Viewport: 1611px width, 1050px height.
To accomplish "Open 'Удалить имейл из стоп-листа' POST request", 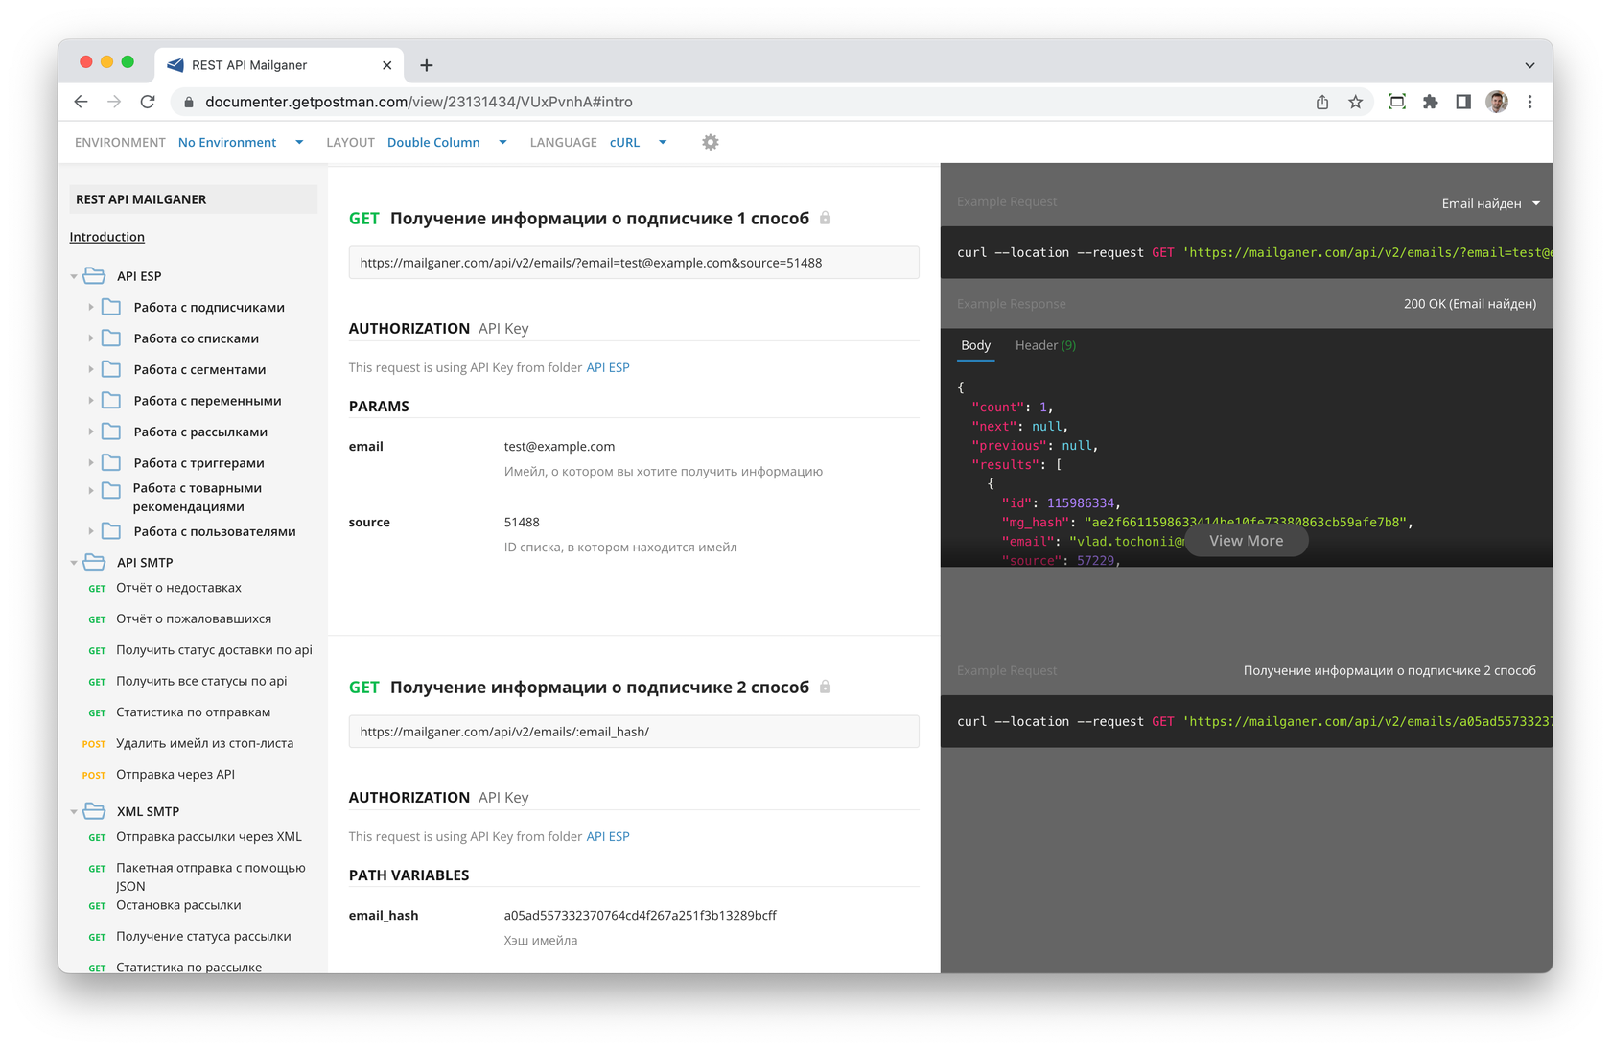I will tap(204, 743).
